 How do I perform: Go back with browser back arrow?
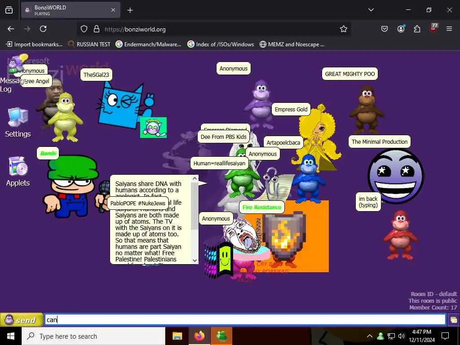11,29
